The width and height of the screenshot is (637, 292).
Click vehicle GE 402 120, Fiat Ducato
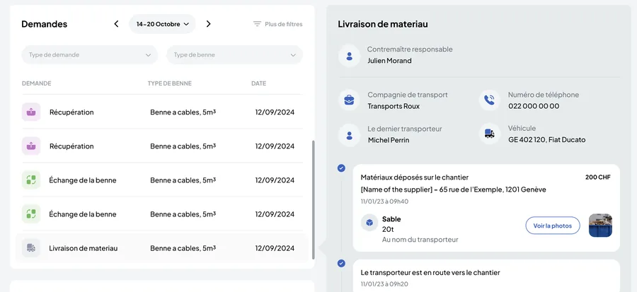[547, 140]
